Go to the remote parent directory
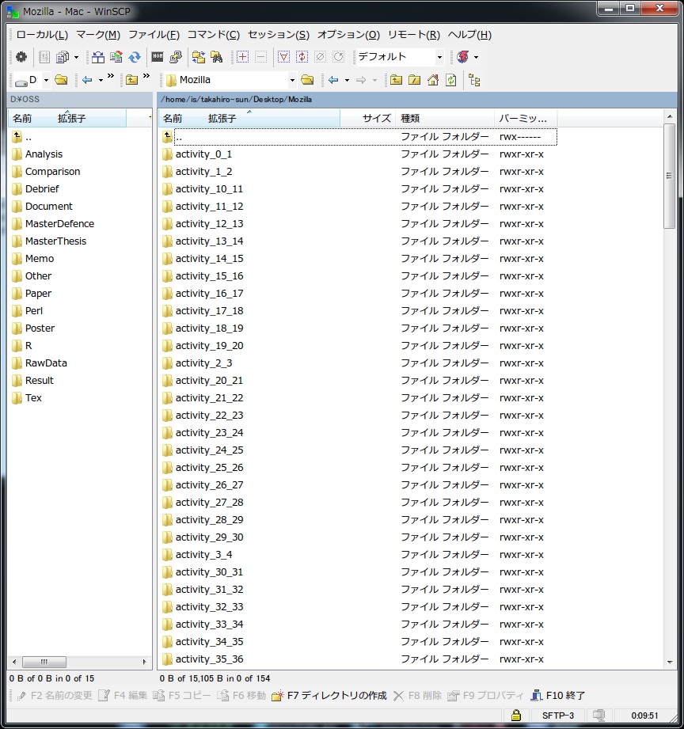 click(396, 80)
